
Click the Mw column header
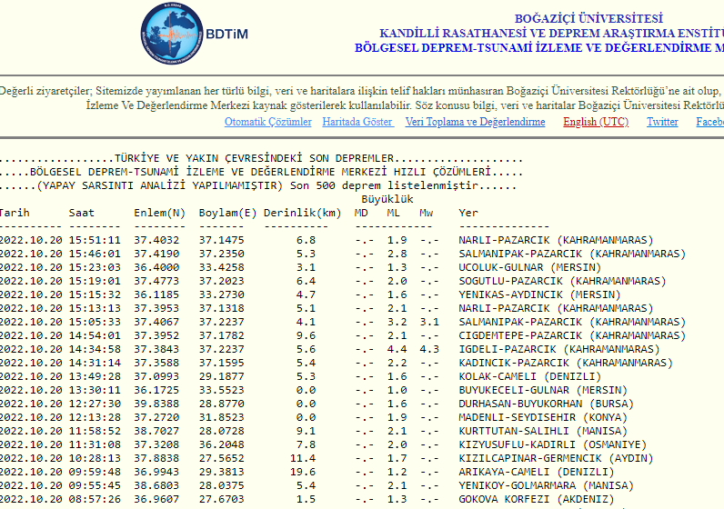click(x=427, y=213)
